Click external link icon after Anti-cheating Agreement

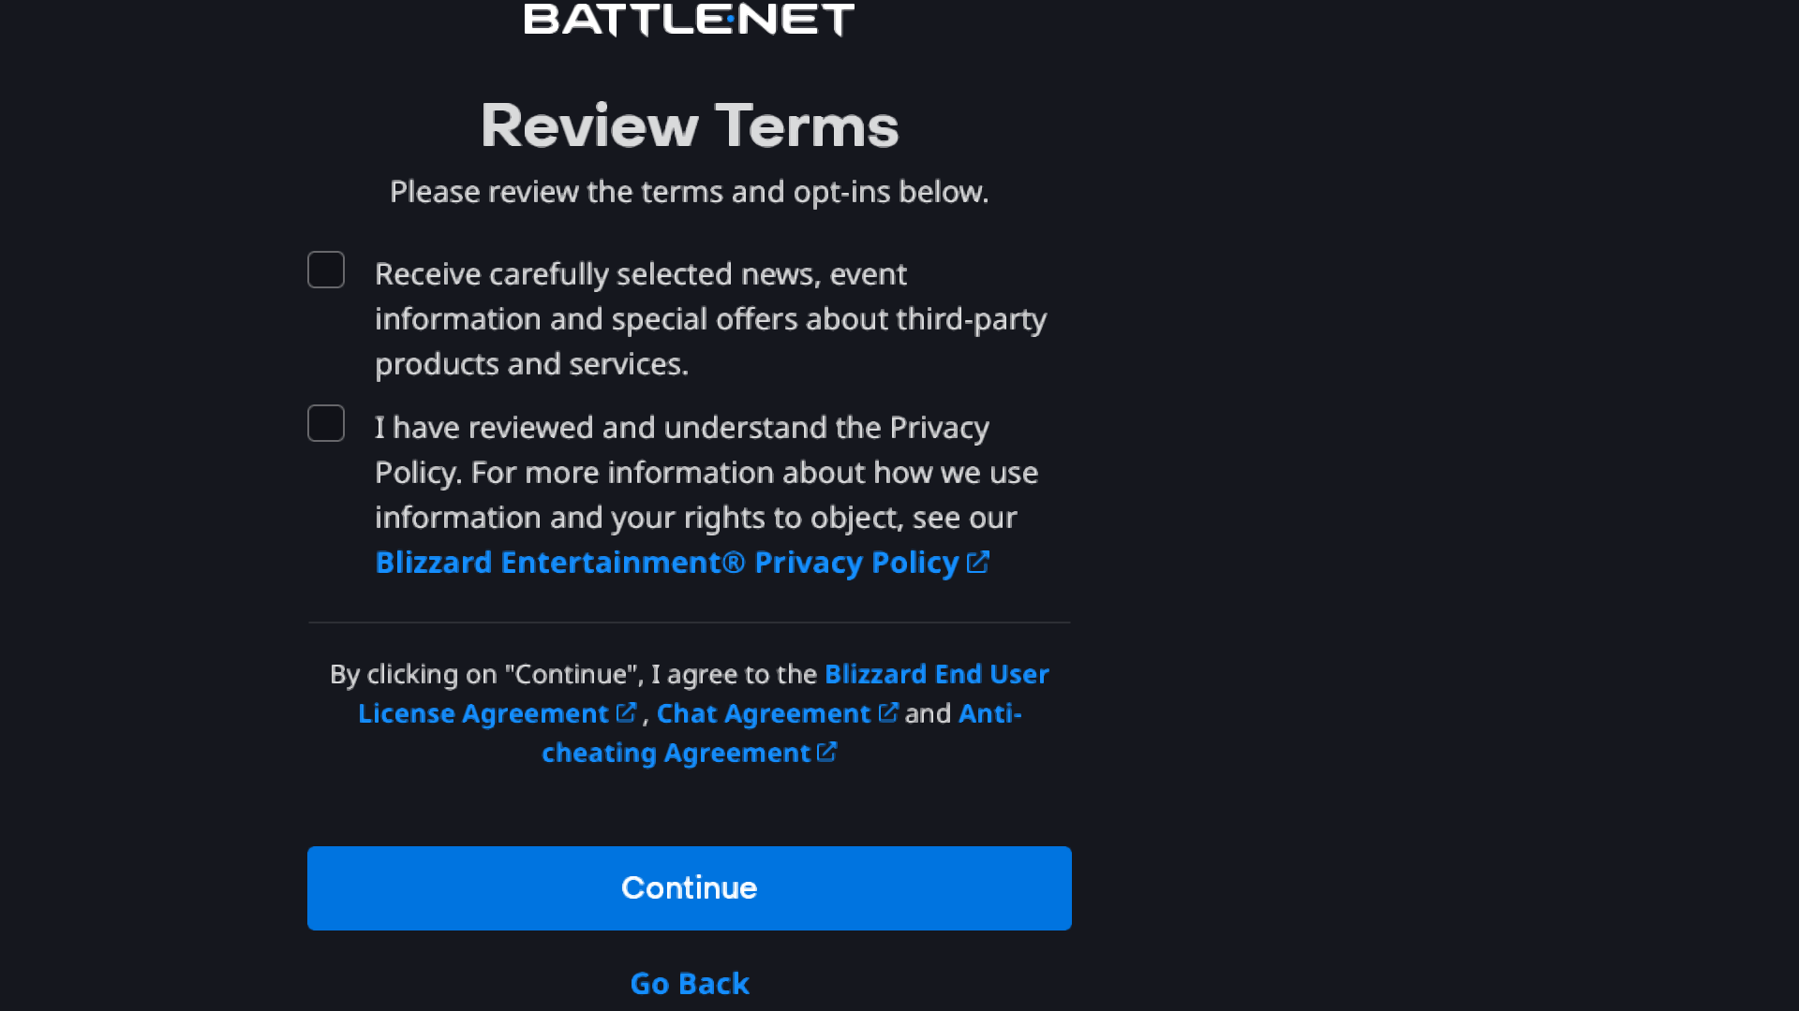click(826, 753)
